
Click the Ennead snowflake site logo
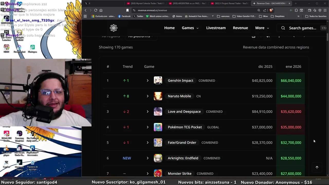tap(114, 28)
